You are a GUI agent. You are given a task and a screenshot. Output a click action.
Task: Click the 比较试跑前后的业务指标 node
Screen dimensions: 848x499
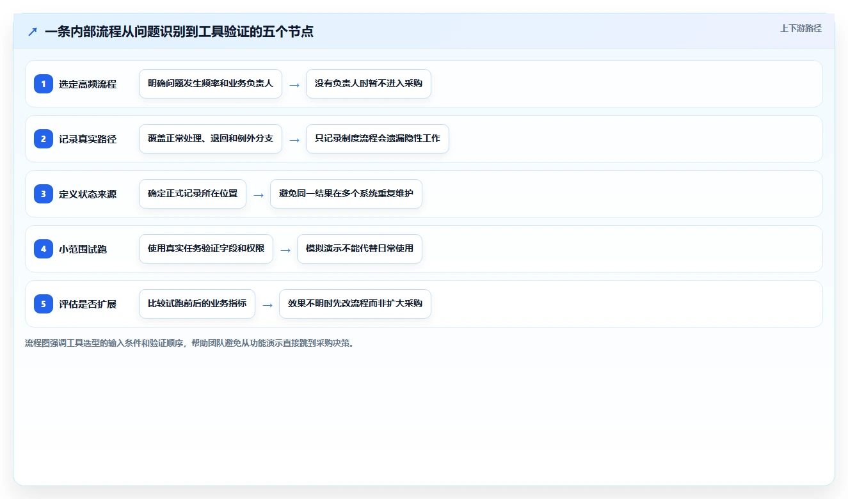click(x=197, y=304)
